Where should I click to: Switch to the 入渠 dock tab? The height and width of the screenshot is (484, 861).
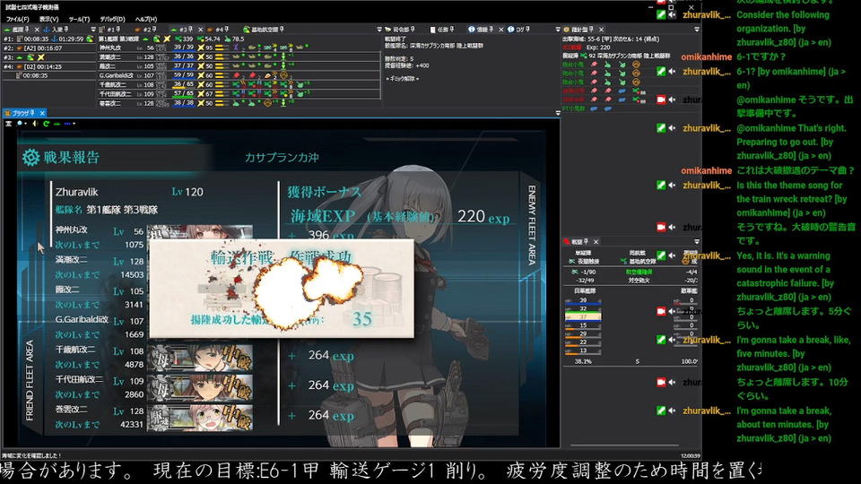[x=56, y=30]
